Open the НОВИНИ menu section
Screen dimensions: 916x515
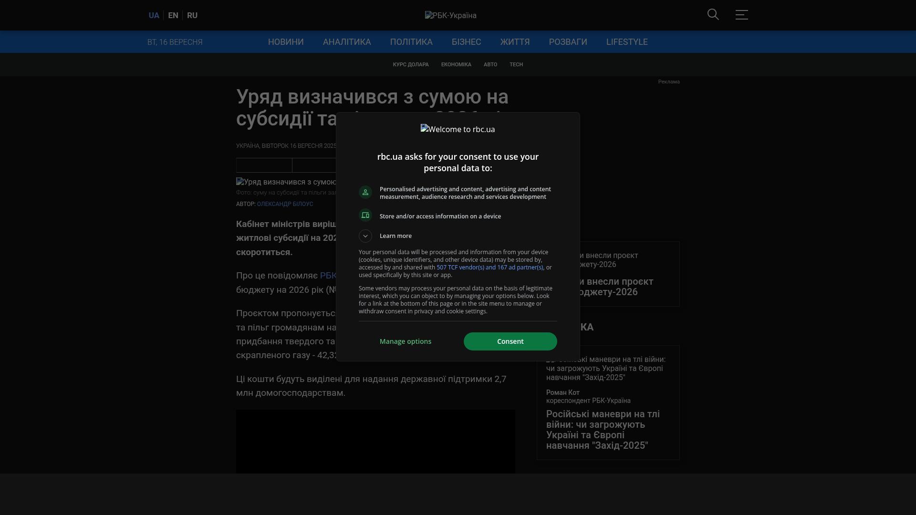(286, 42)
